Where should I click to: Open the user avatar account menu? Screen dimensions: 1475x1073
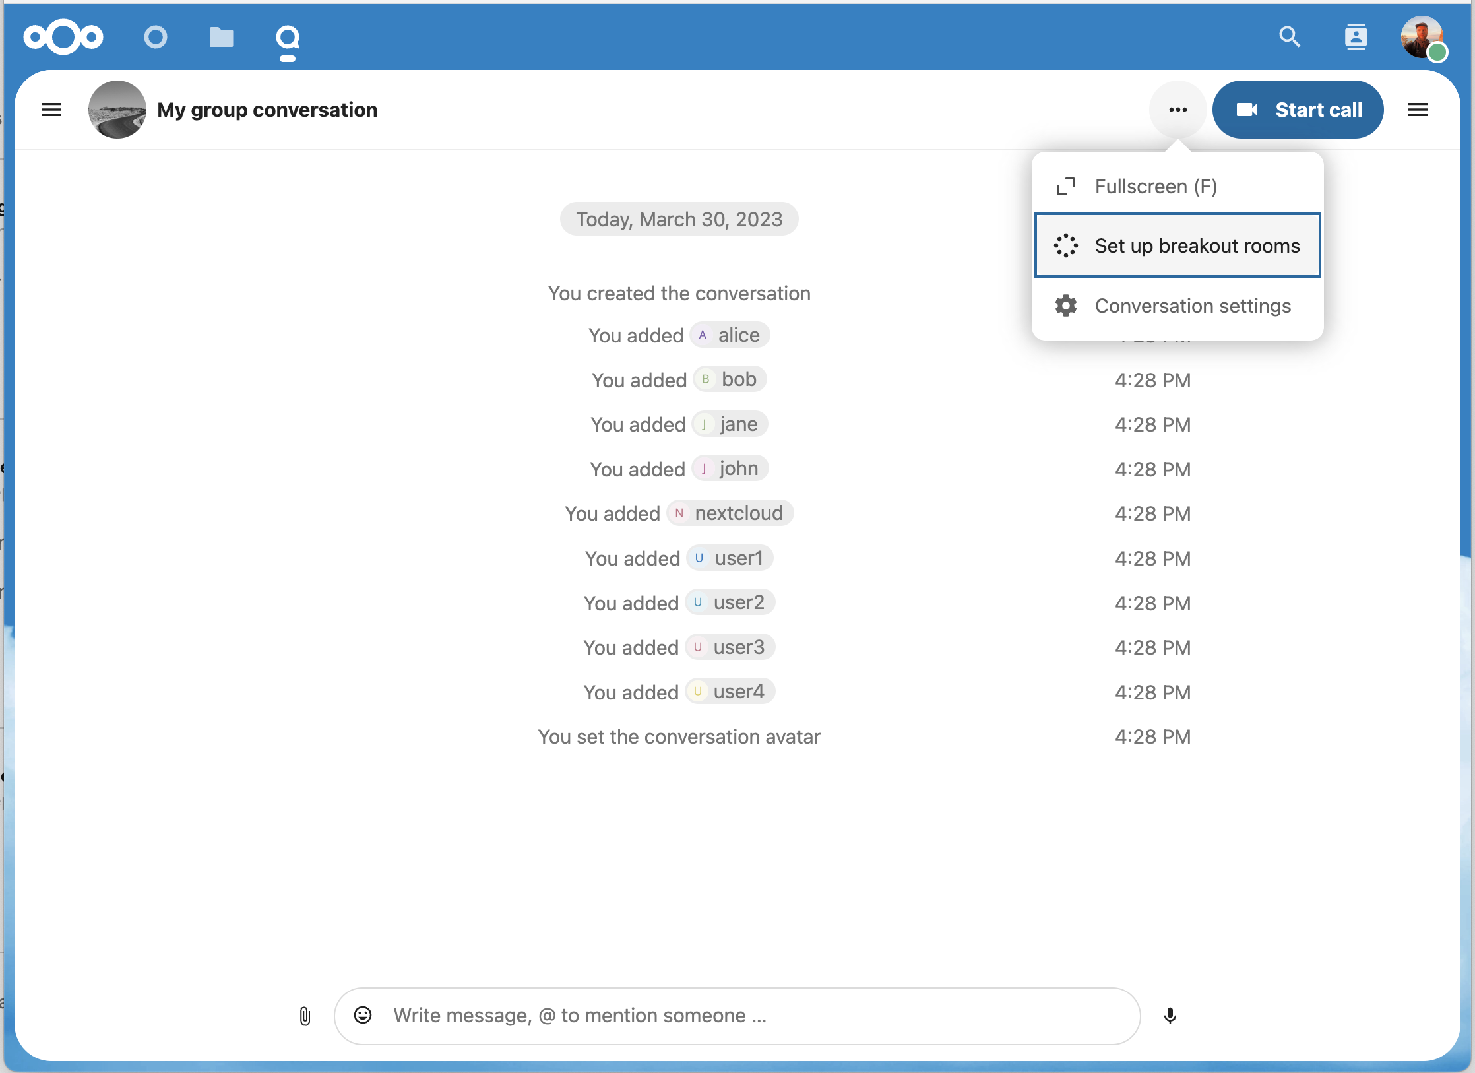(1422, 37)
